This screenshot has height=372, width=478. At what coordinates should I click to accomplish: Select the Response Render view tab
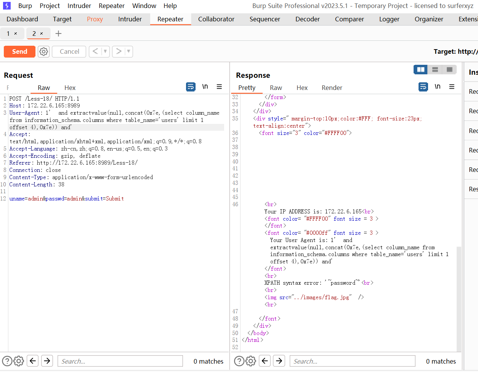click(332, 88)
